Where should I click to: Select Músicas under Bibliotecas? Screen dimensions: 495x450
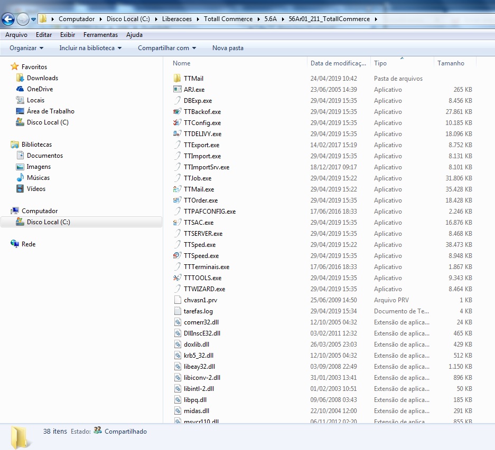click(38, 178)
